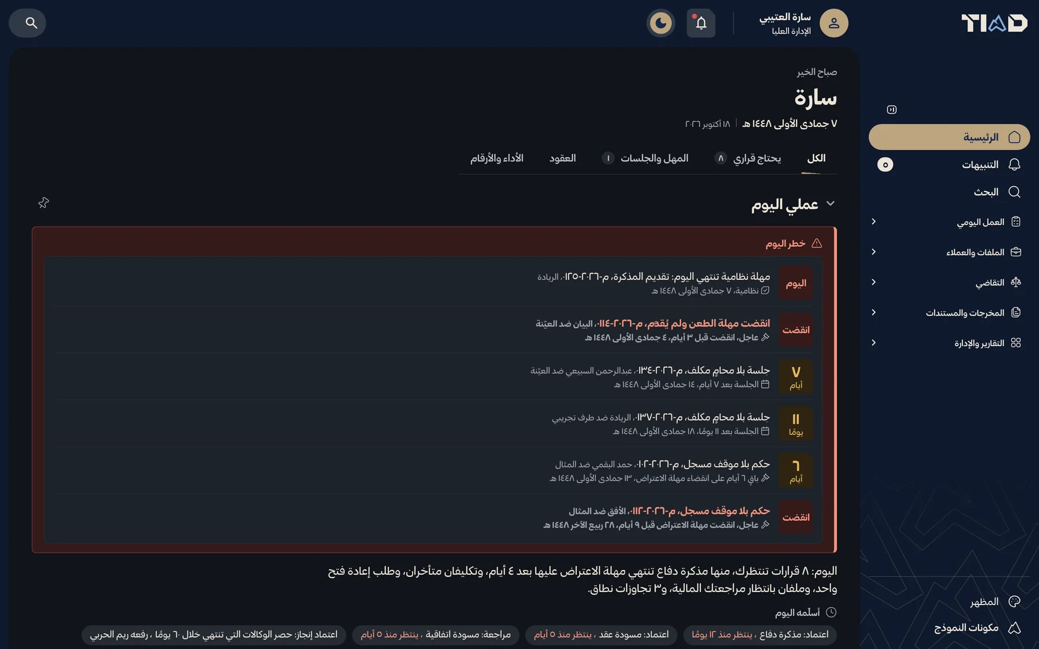Open the search magnifier button
The image size is (1039, 649).
(x=27, y=23)
